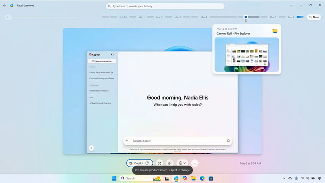The height and width of the screenshot is (183, 325).
Task: Open snapshot in Copilot app button
Action: (x=139, y=163)
